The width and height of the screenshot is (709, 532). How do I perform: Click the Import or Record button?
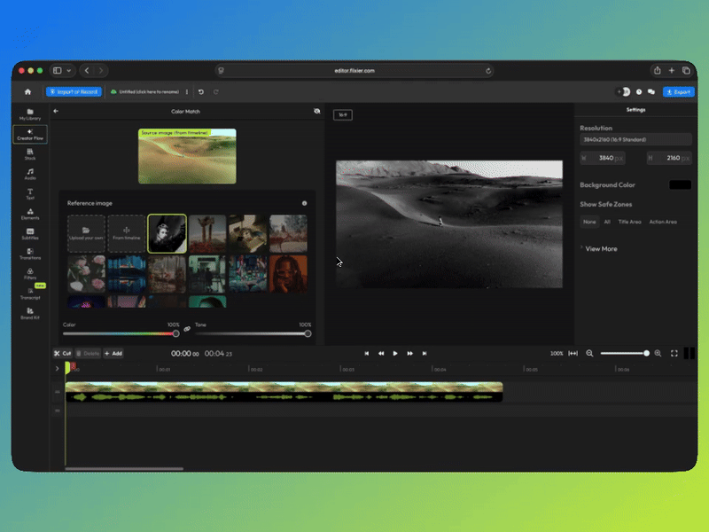(74, 91)
